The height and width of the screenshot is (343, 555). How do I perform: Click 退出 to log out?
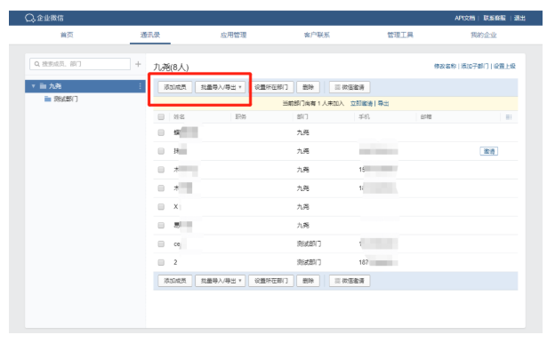click(x=519, y=18)
